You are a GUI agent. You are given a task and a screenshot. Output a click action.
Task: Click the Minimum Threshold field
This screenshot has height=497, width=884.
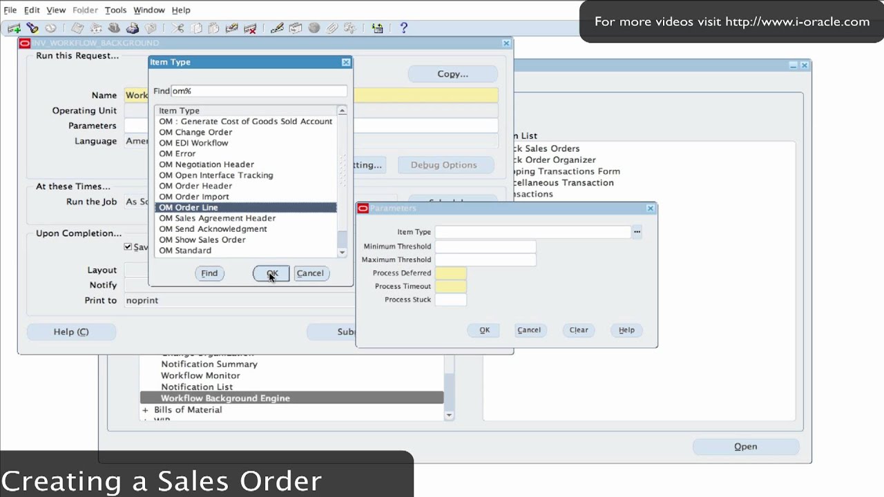coord(485,246)
